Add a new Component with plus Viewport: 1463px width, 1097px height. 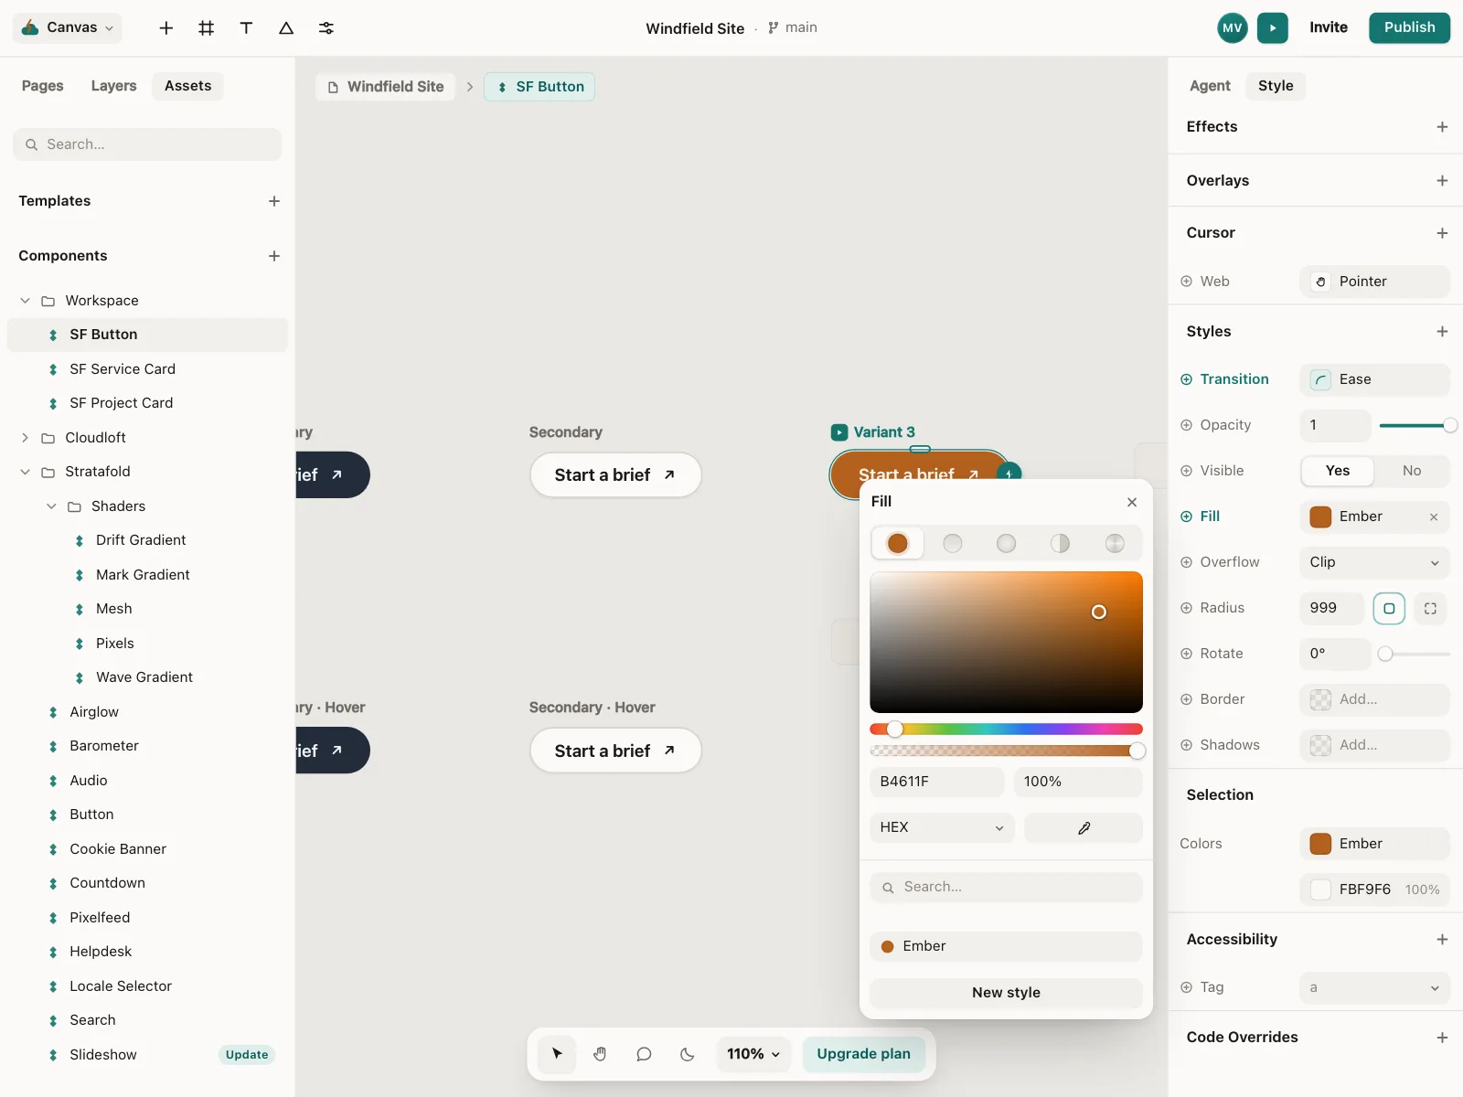tap(274, 256)
